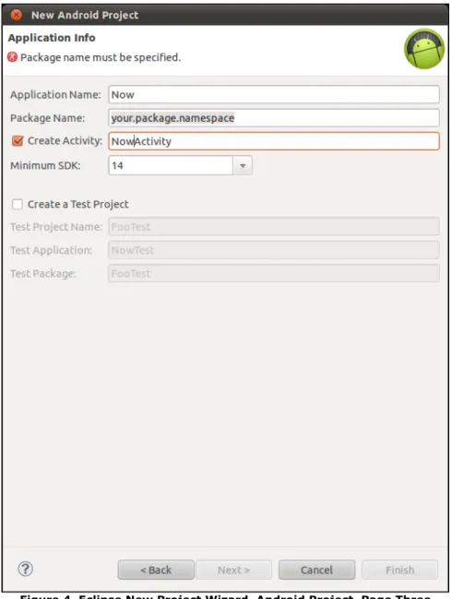This screenshot has height=599, width=452.
Task: Click the New Android Project title text
Action: point(85,16)
